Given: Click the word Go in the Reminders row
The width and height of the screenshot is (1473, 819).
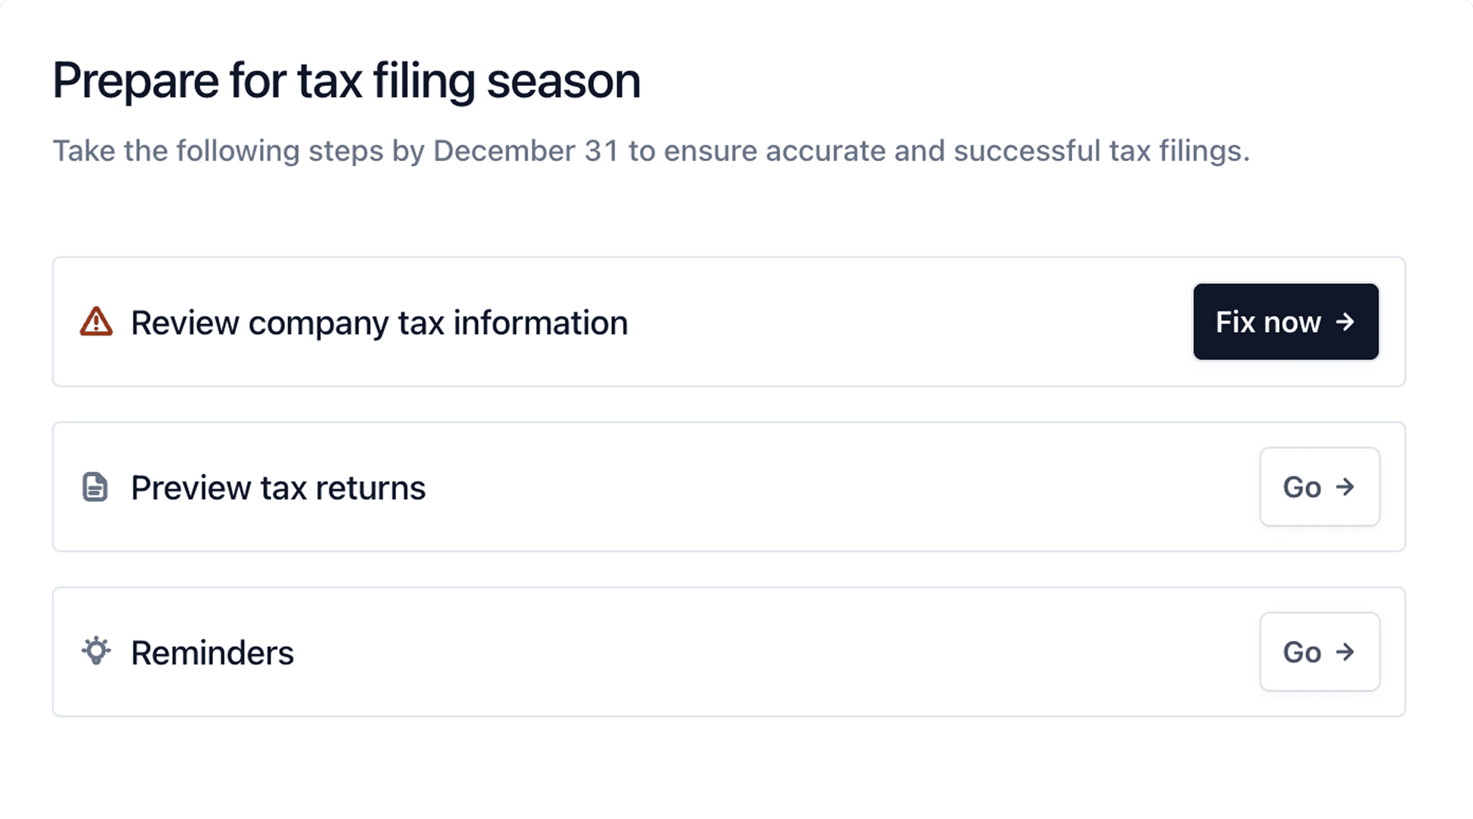Looking at the screenshot, I should pyautogui.click(x=1302, y=652).
